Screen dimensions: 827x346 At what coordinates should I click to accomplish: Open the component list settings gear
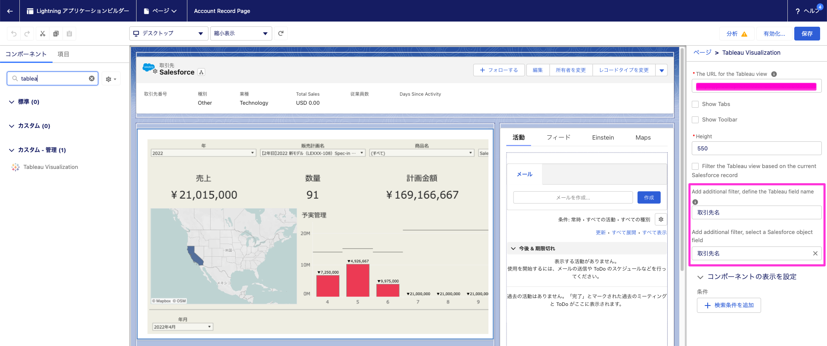pyautogui.click(x=111, y=79)
